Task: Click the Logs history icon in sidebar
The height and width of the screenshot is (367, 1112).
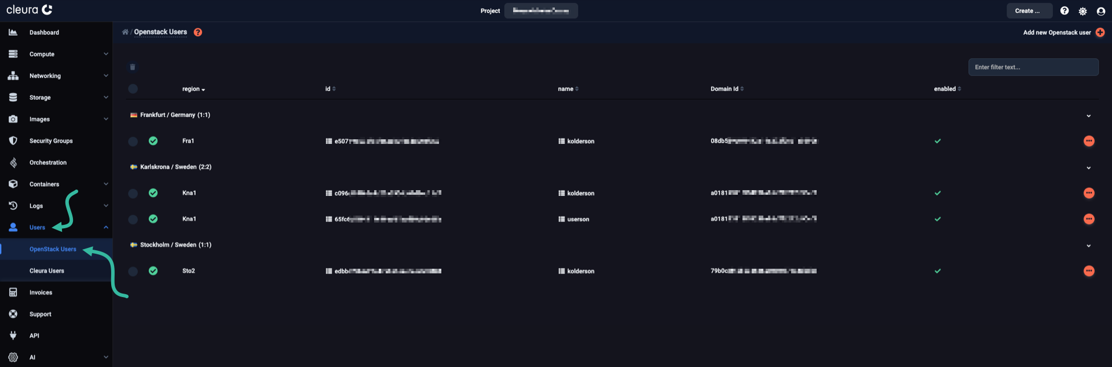Action: pyautogui.click(x=13, y=206)
